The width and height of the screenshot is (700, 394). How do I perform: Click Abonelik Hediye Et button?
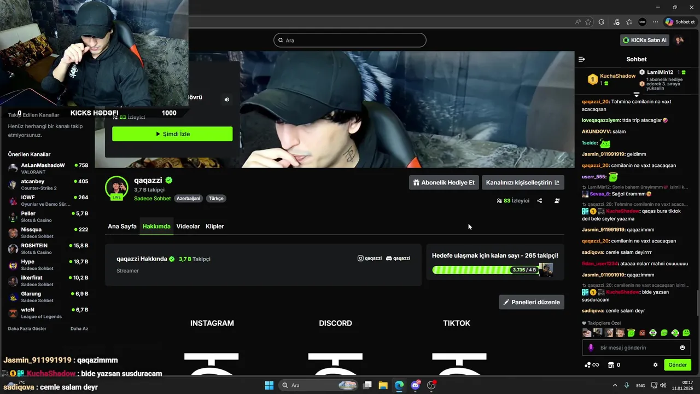[x=444, y=183]
